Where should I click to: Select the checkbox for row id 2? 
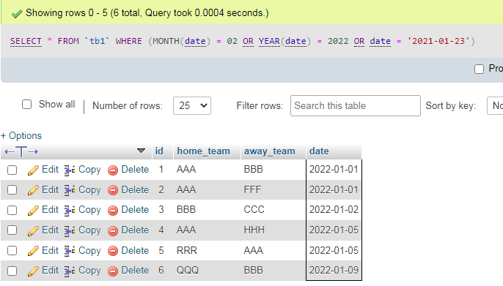12,190
